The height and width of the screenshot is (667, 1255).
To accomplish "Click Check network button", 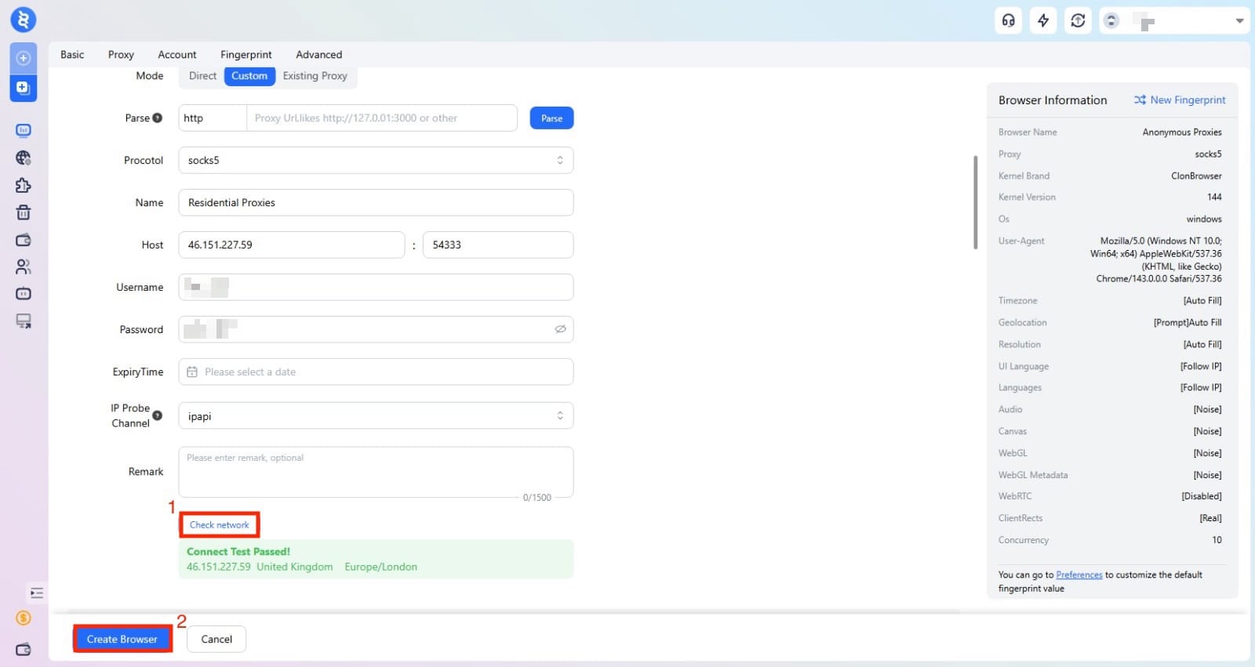I will (x=220, y=524).
